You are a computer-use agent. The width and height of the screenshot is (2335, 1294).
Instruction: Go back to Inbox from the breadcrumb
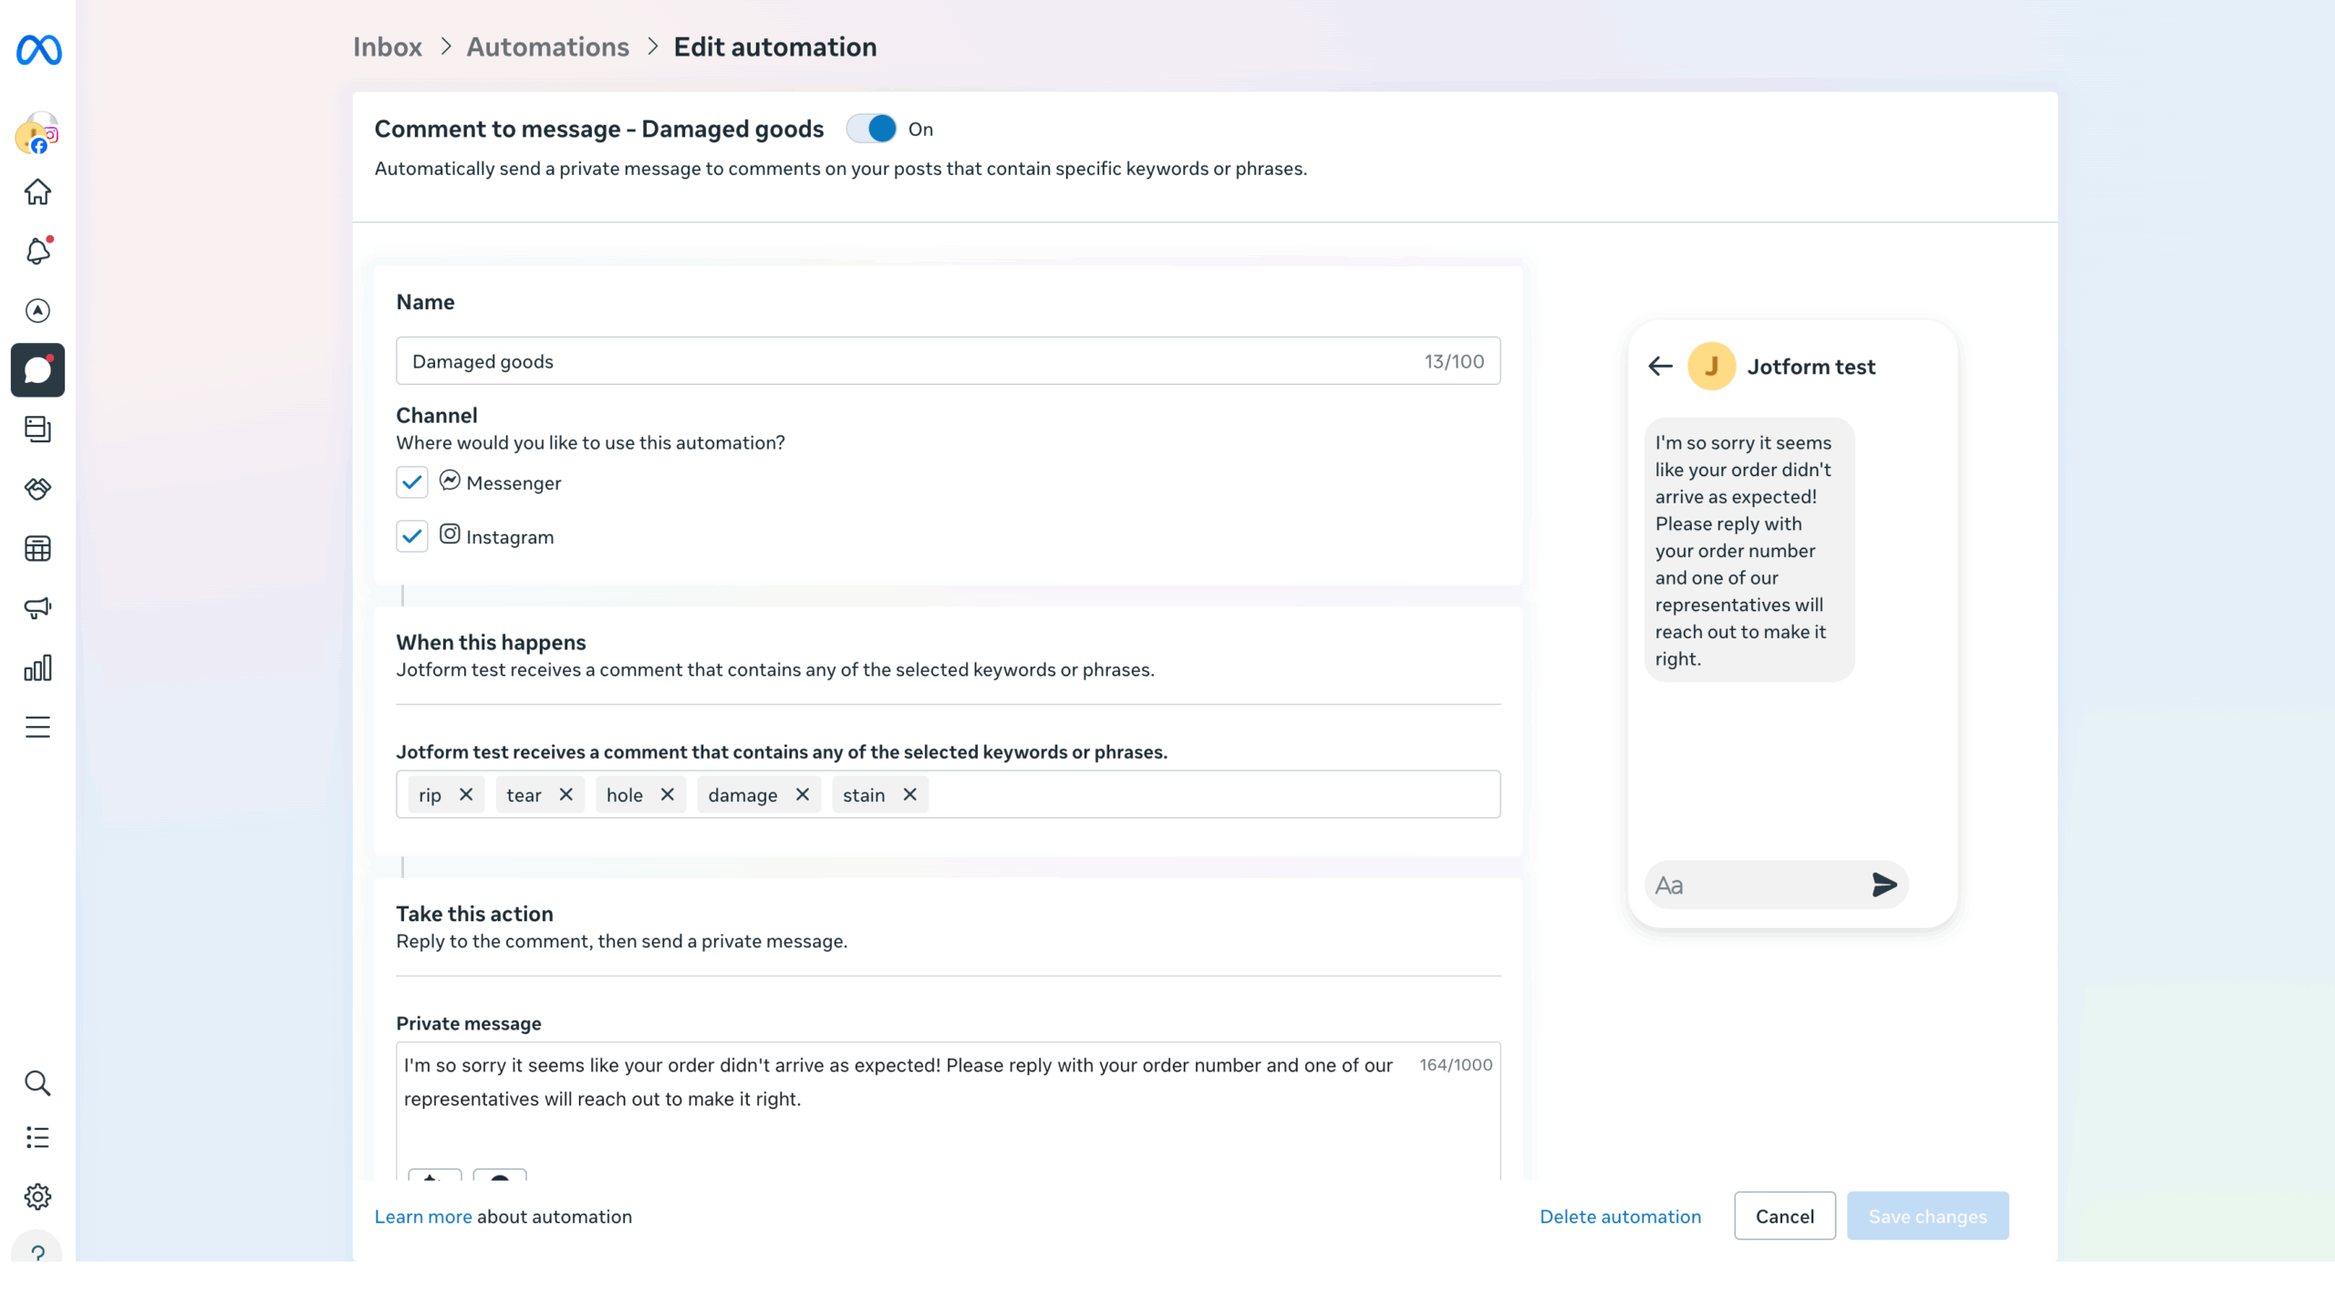coord(387,46)
